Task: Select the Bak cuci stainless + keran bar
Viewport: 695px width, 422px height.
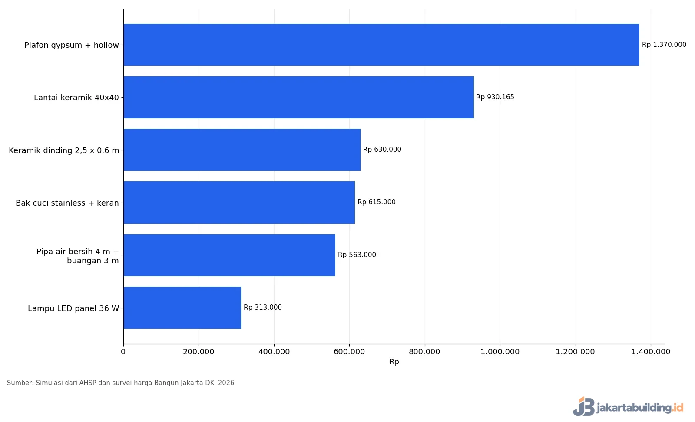Action: coord(239,203)
